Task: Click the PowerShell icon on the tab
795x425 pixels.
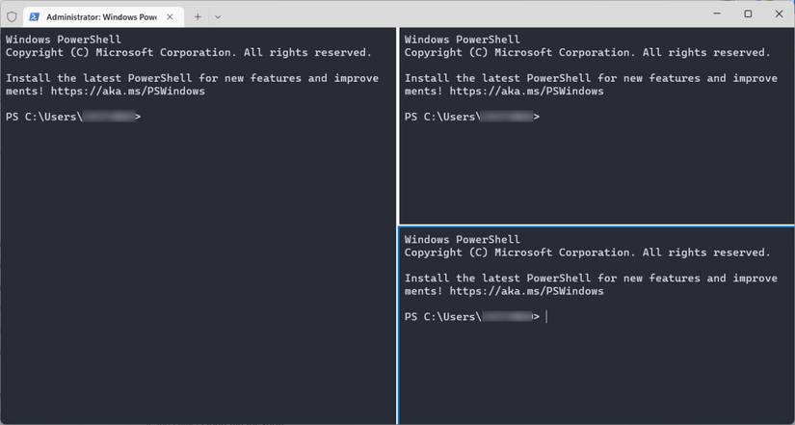Action: click(35, 16)
